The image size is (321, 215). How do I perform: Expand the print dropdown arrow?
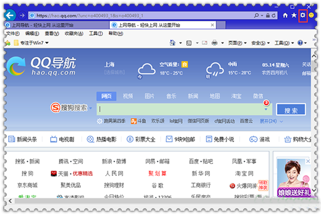click(222, 43)
